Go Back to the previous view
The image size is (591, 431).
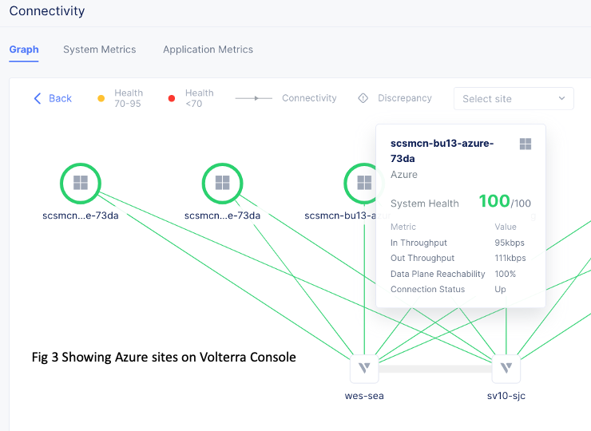point(60,98)
